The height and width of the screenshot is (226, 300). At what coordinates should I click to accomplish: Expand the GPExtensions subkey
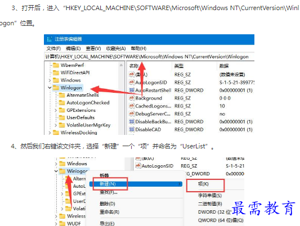pos(56,110)
